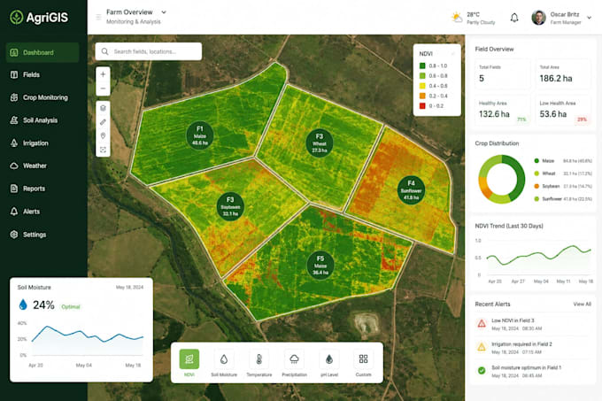This screenshot has width=602, height=401.
Task: Open Dashboard in the sidebar
Action: [42, 52]
